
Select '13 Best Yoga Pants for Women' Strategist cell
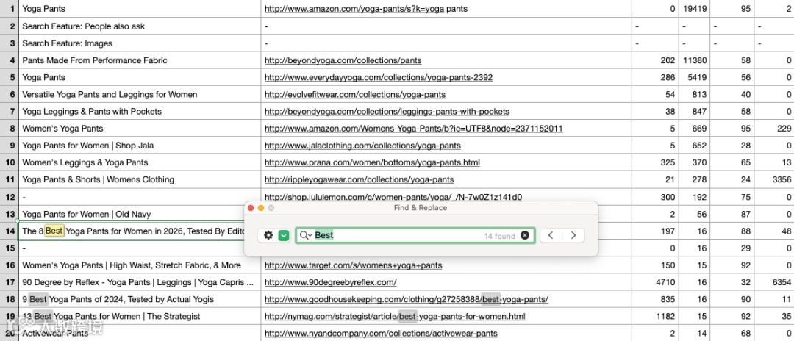140,316
